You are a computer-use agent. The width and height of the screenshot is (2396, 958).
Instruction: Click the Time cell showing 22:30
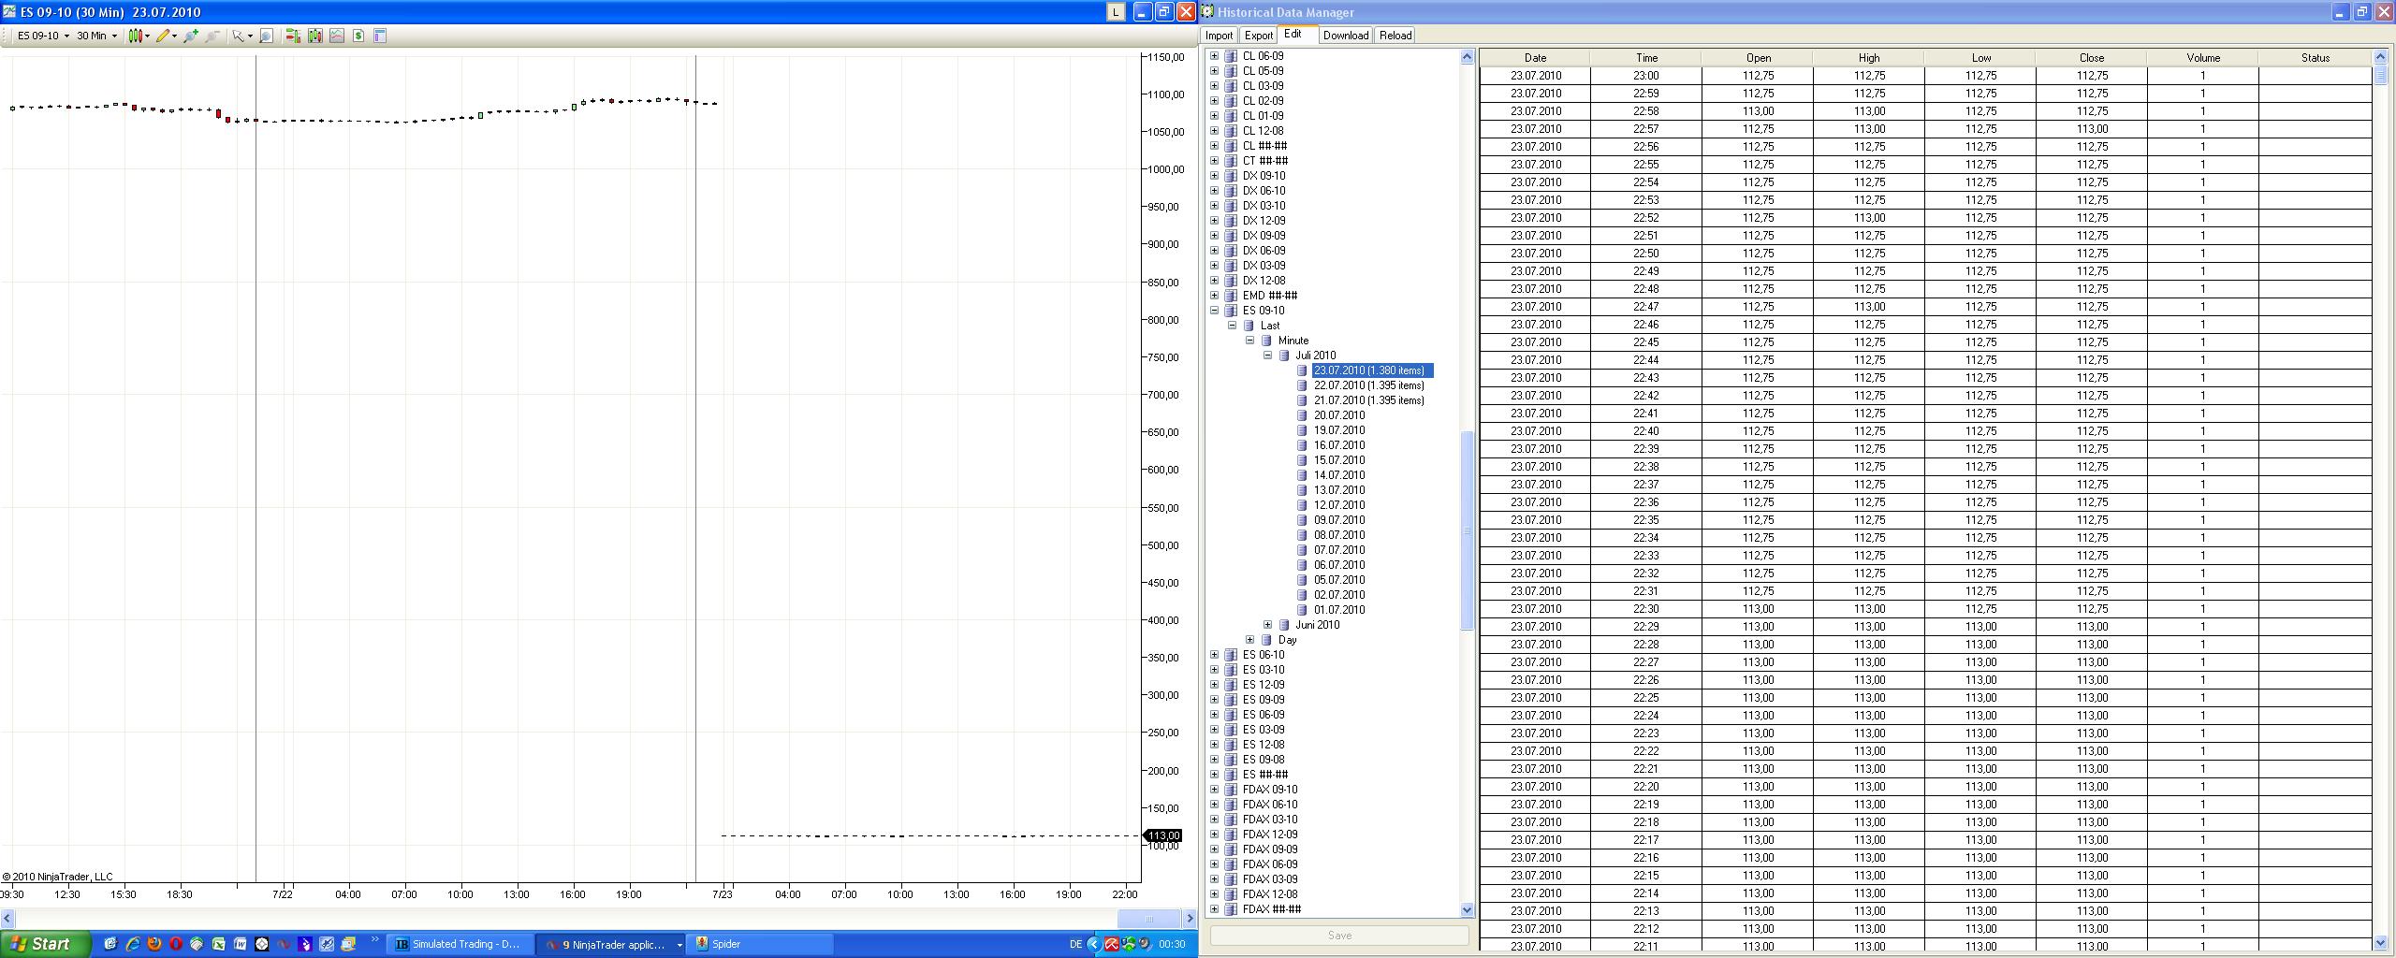[x=1646, y=609]
